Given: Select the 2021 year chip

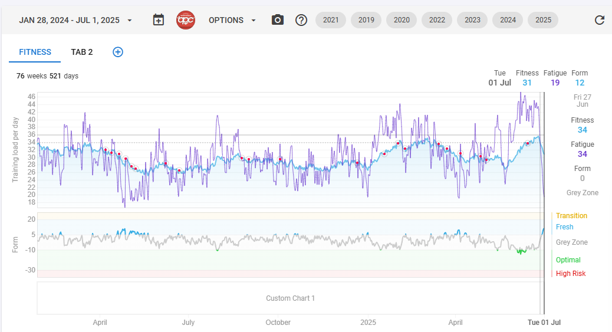Looking at the screenshot, I should coord(331,20).
